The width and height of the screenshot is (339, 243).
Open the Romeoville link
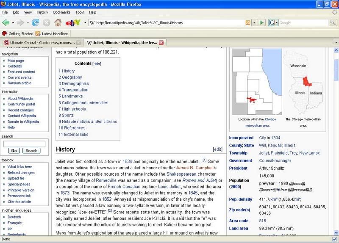[x=106, y=180]
